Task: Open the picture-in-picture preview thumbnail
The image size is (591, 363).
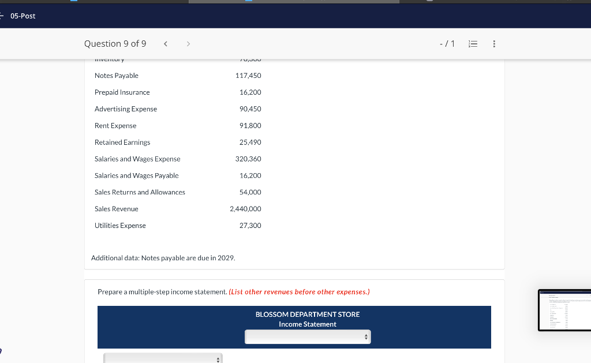Action: coord(564,310)
